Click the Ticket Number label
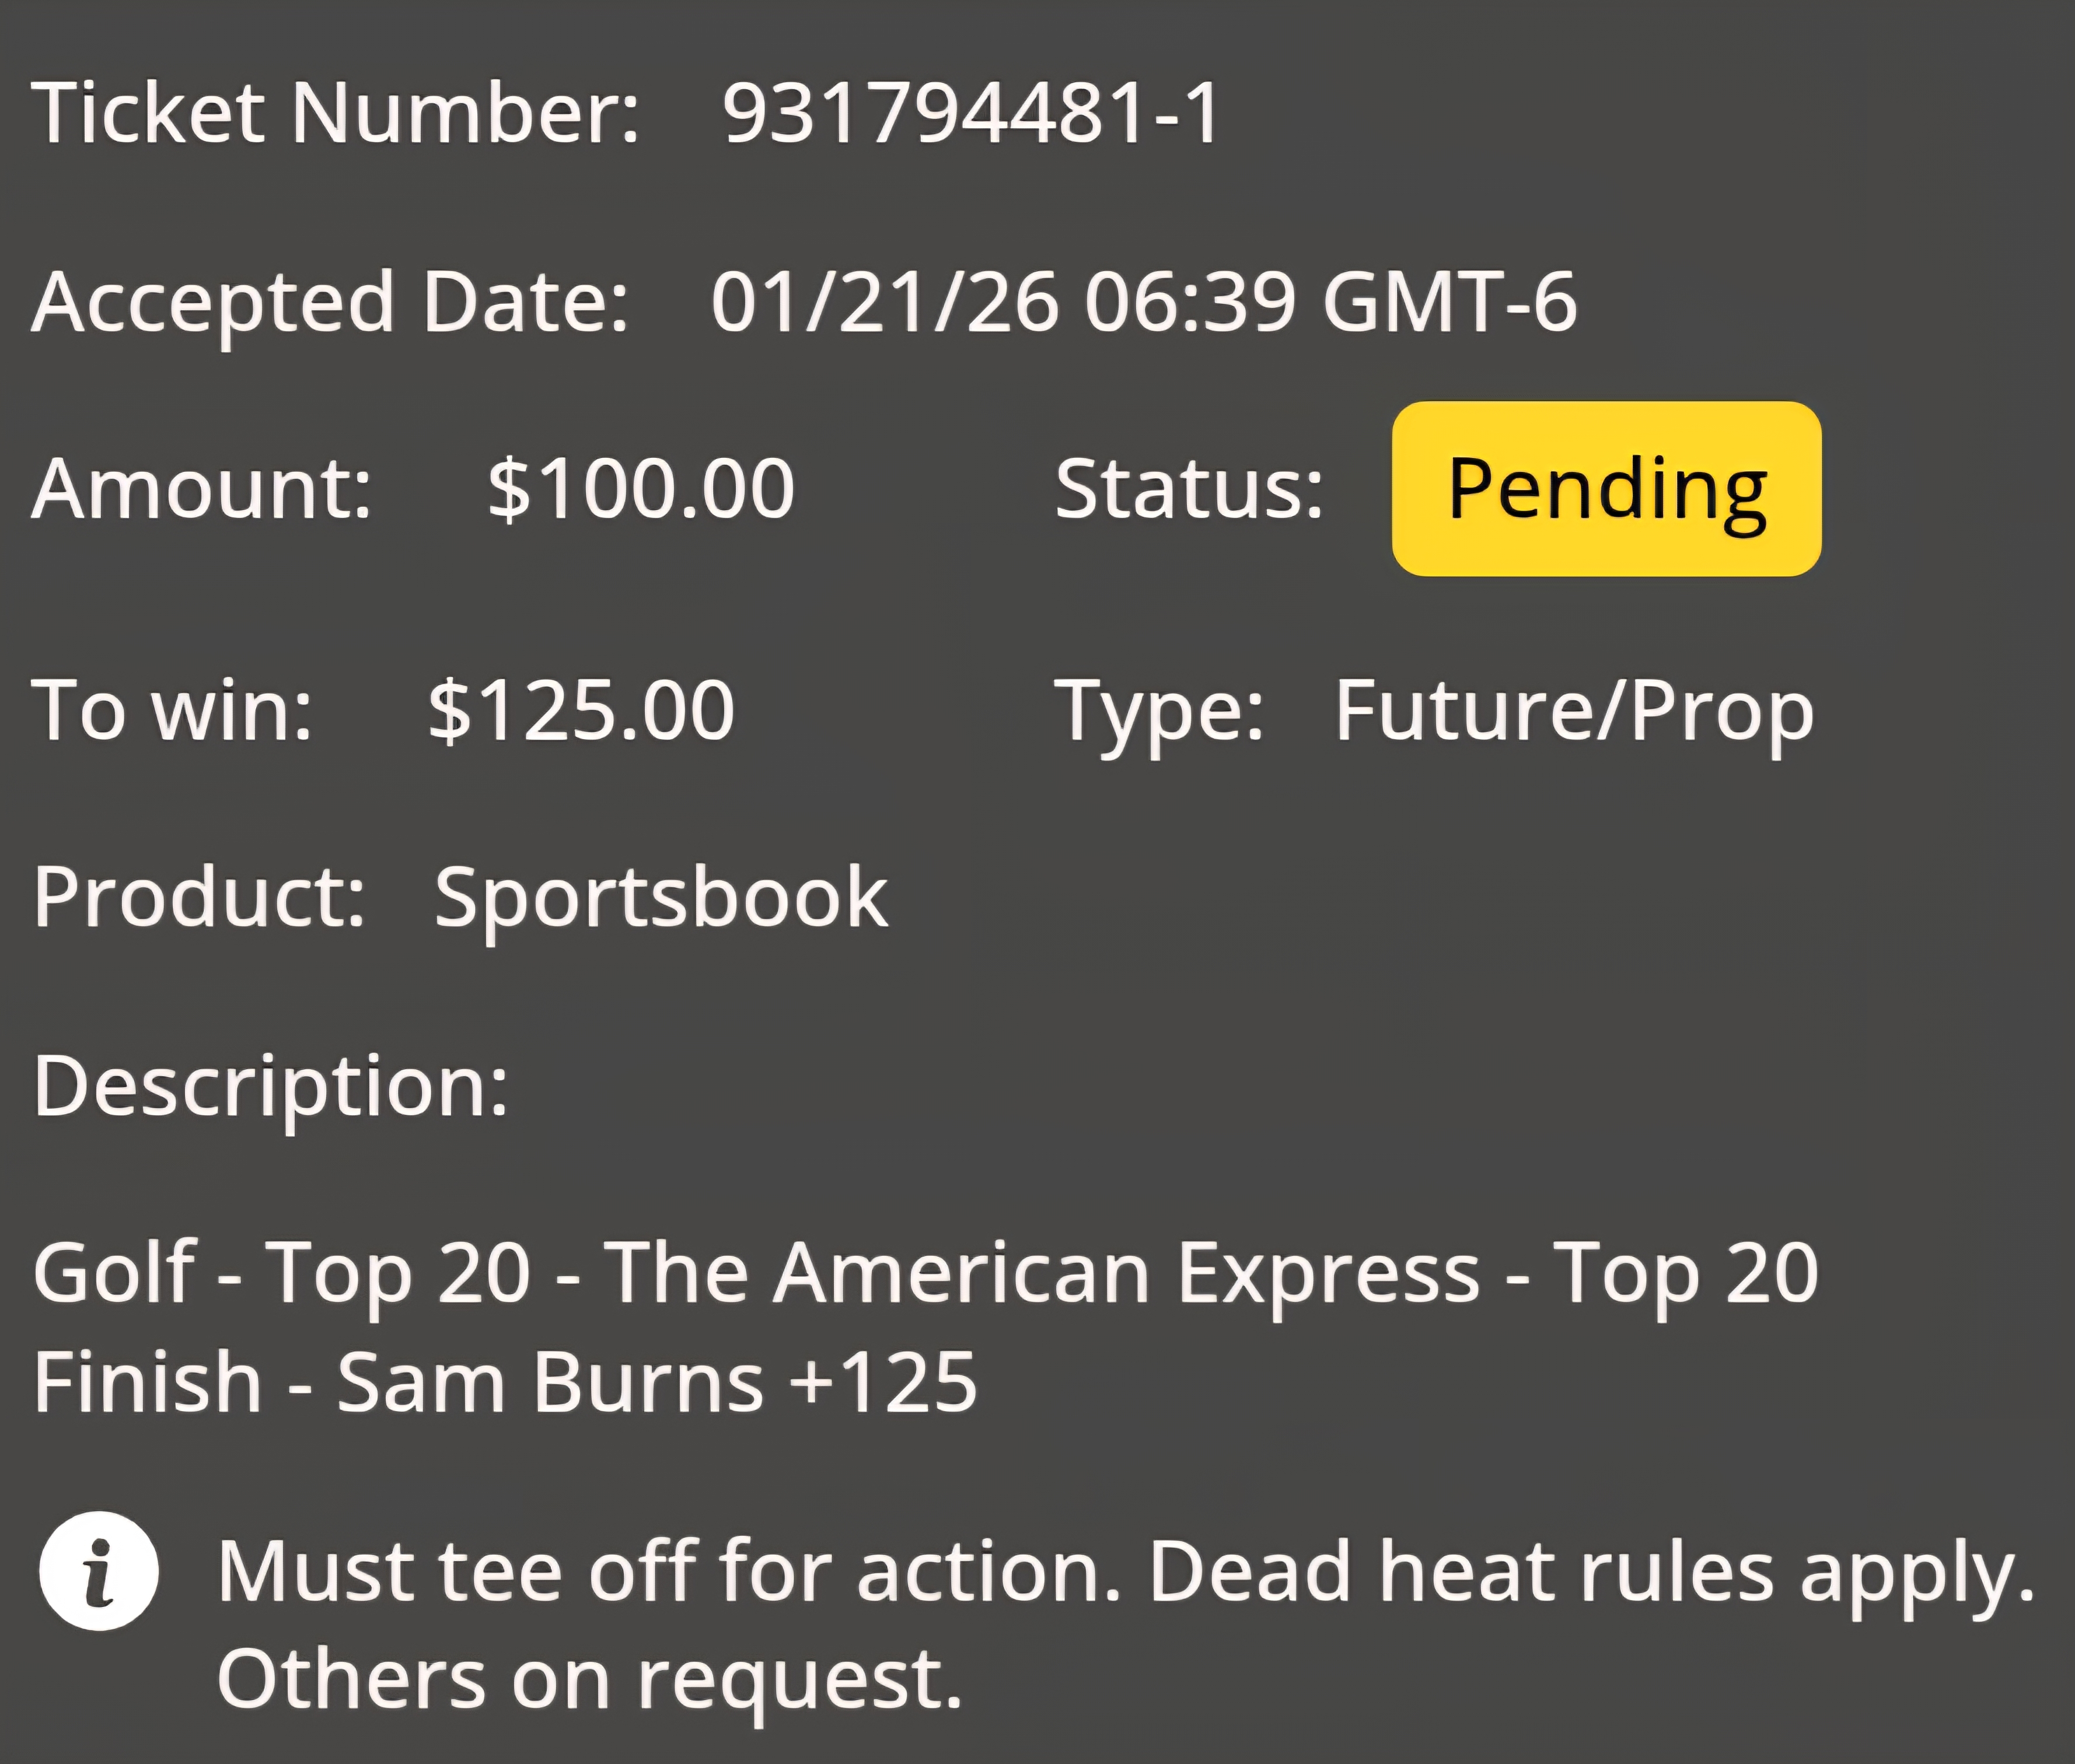2075x1764 pixels. point(336,112)
